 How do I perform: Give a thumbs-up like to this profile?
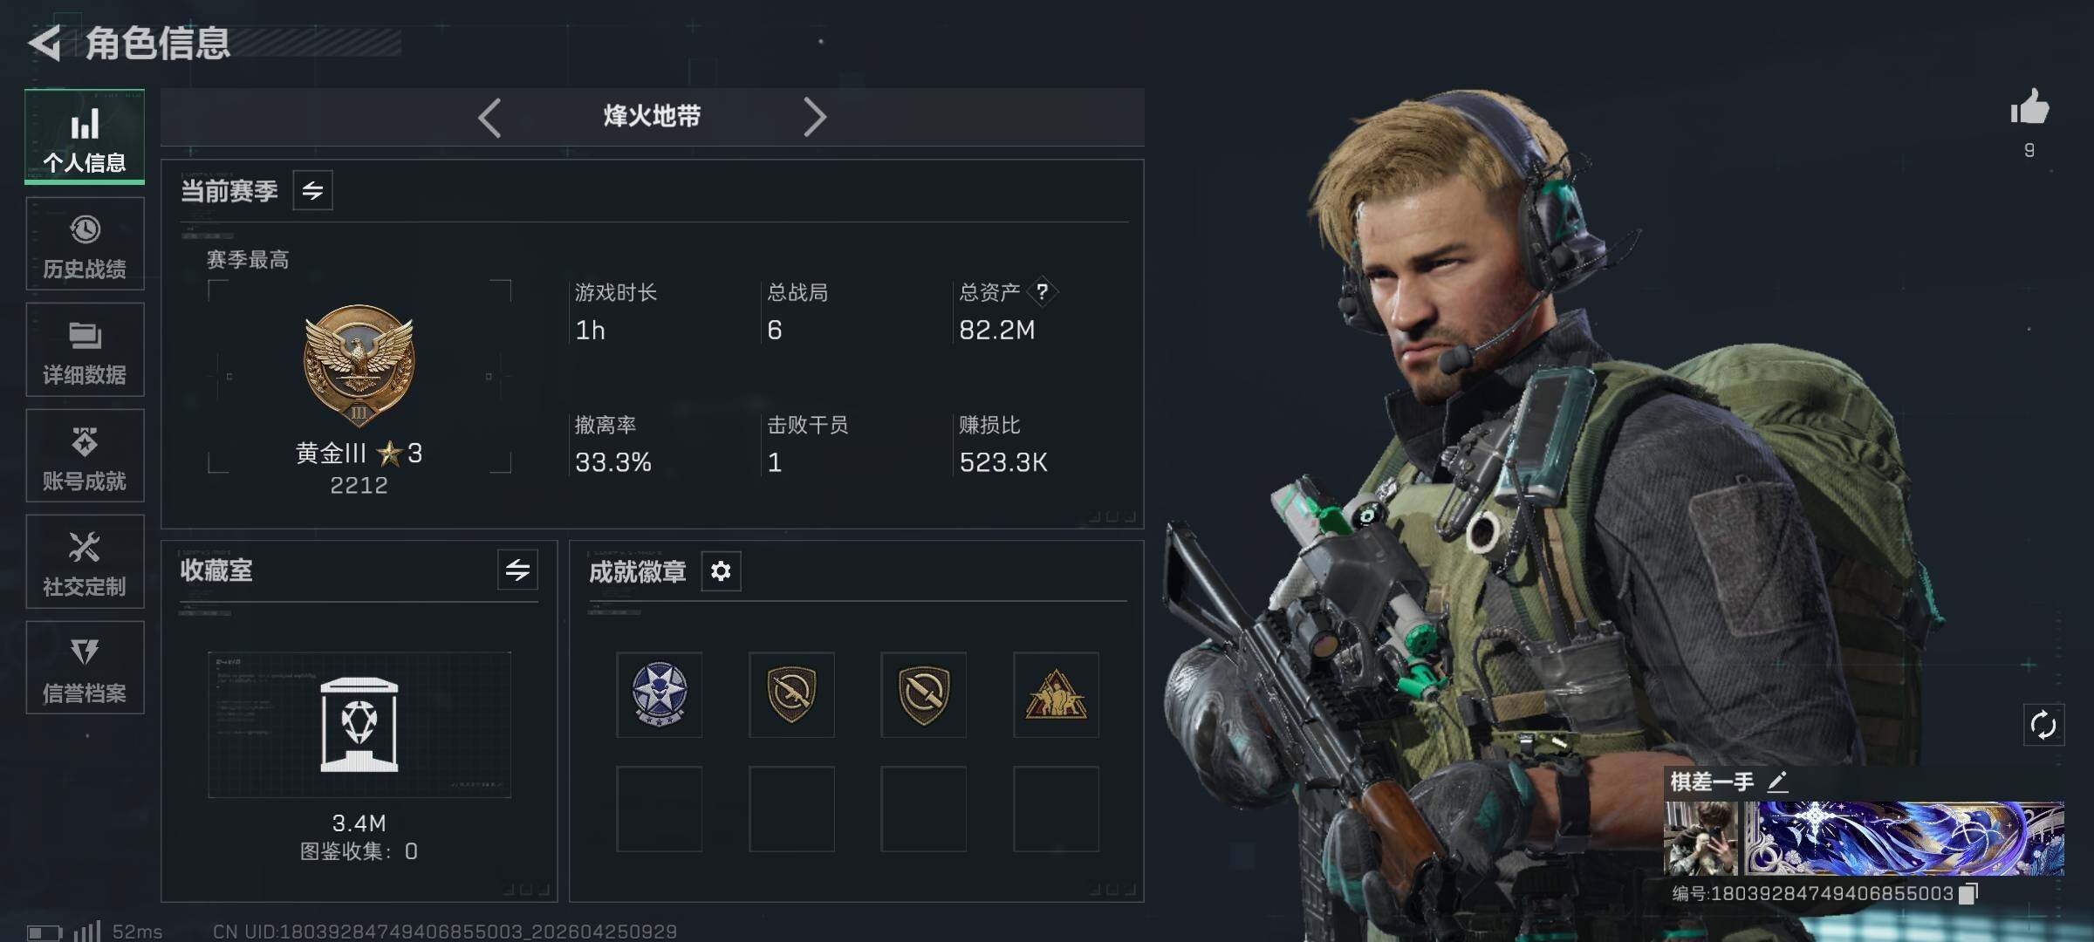pyautogui.click(x=2029, y=109)
